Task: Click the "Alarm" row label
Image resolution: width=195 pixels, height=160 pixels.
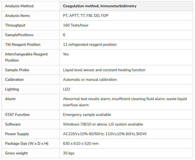Action: click(10, 99)
